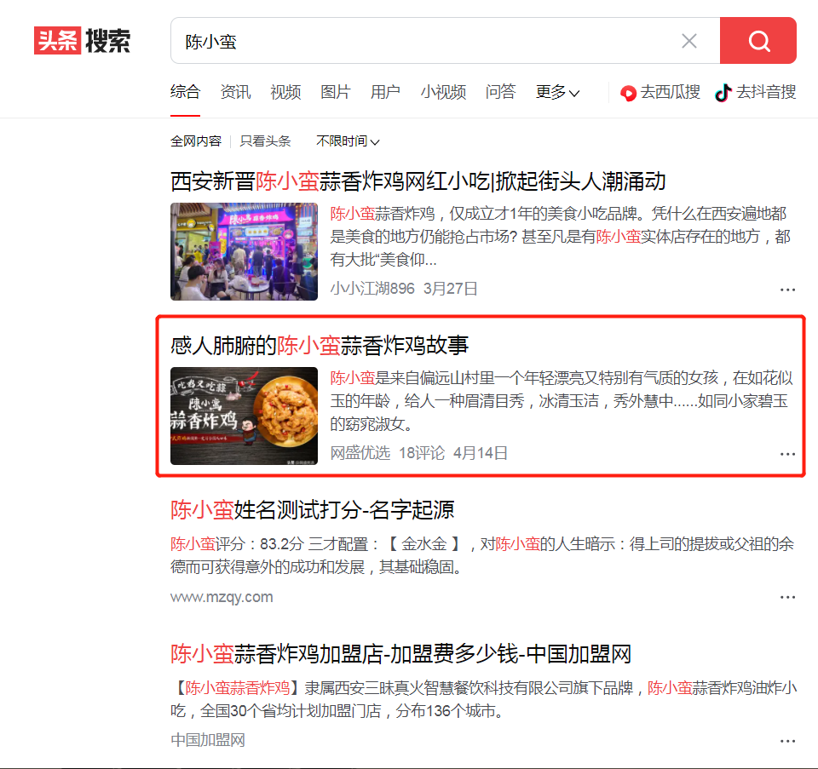Viewport: 818px width, 769px height.
Task: Open the 去西瓜搜 Xigua icon link
Action: point(660,92)
